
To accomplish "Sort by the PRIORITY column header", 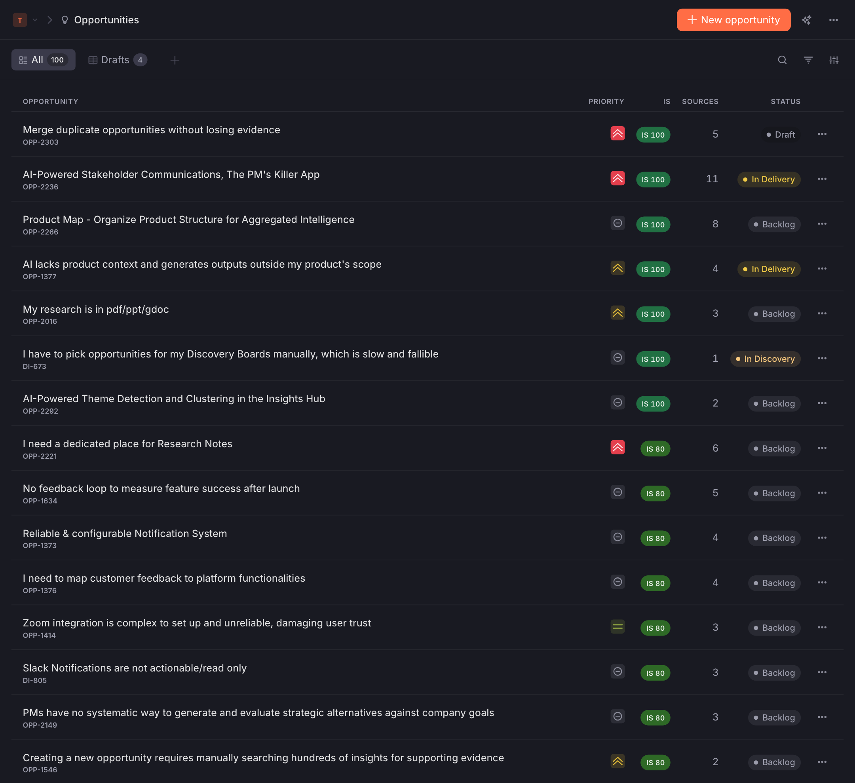I will (606, 102).
